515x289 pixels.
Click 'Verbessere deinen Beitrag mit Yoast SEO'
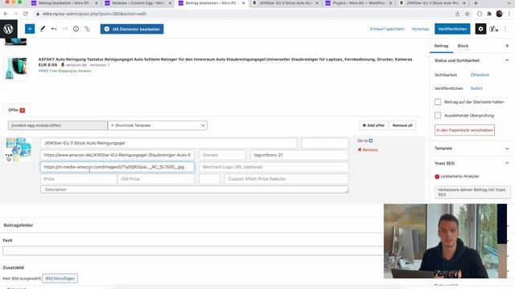472,192
